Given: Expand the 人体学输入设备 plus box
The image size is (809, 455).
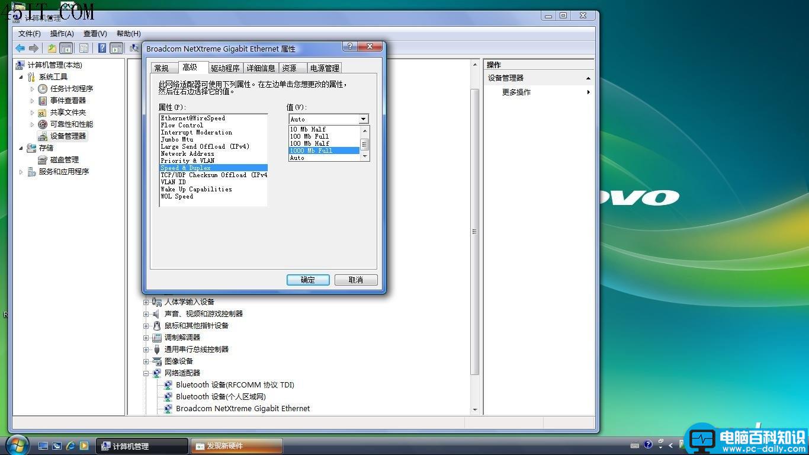Looking at the screenshot, I should click(x=146, y=302).
